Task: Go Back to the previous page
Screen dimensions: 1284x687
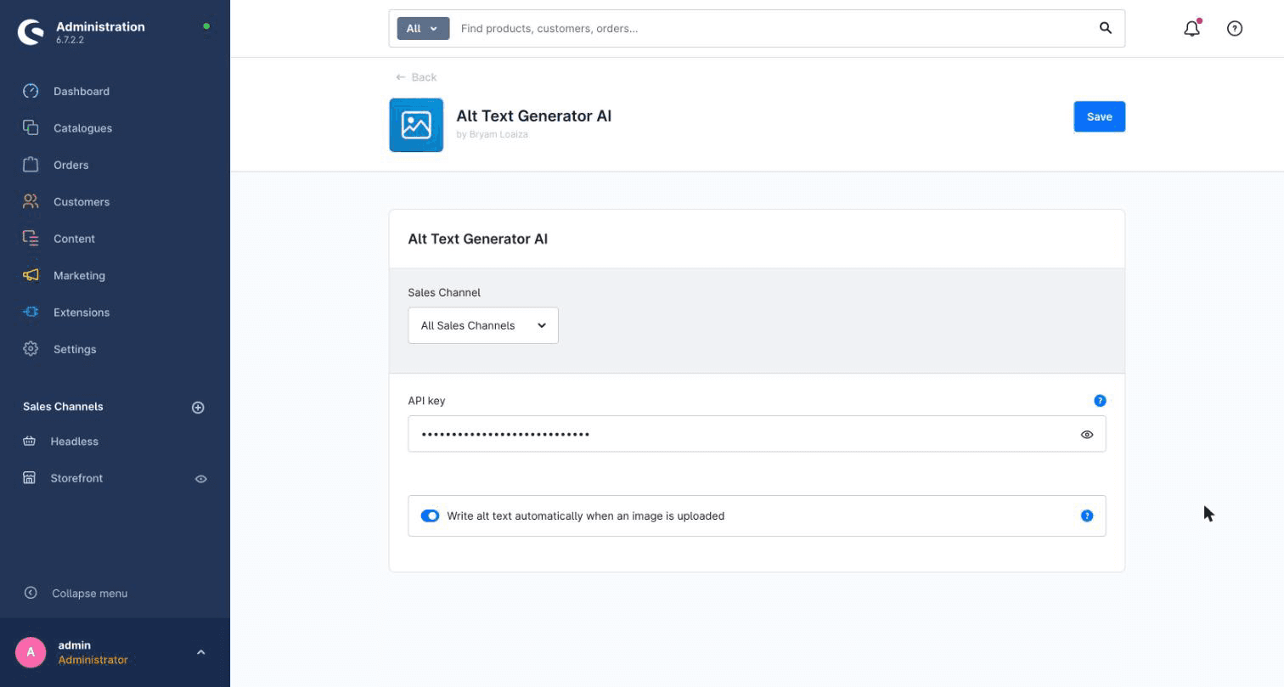Action: click(x=416, y=77)
